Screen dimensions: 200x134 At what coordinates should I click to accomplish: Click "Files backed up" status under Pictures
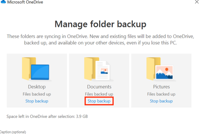[161, 94]
